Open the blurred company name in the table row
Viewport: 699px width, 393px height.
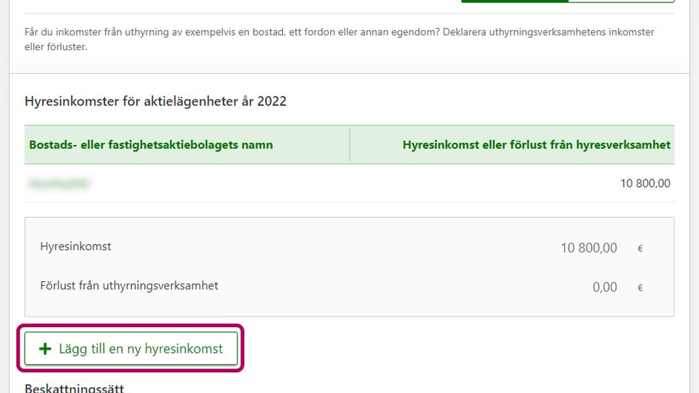coord(58,183)
